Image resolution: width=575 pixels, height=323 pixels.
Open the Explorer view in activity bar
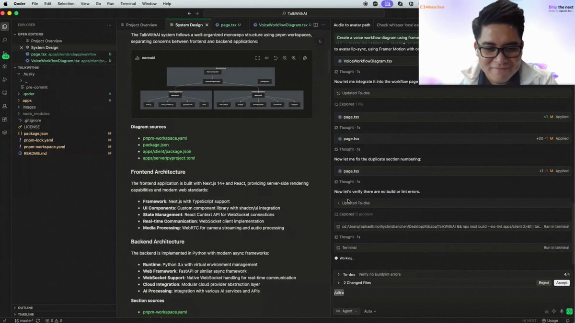pyautogui.click(x=5, y=27)
